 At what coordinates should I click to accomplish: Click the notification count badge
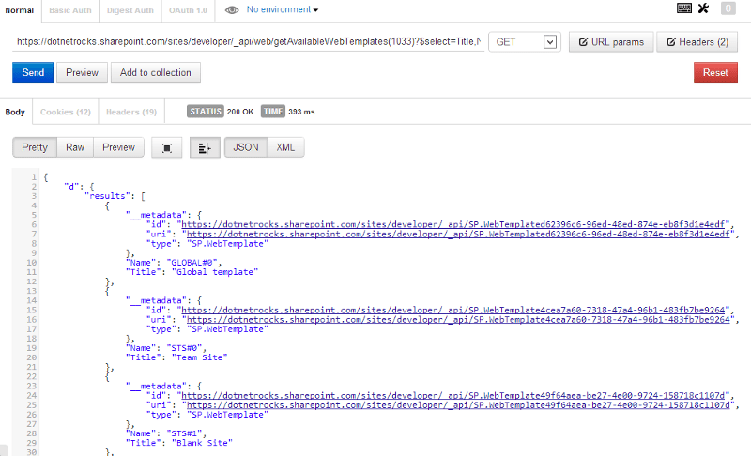(728, 8)
